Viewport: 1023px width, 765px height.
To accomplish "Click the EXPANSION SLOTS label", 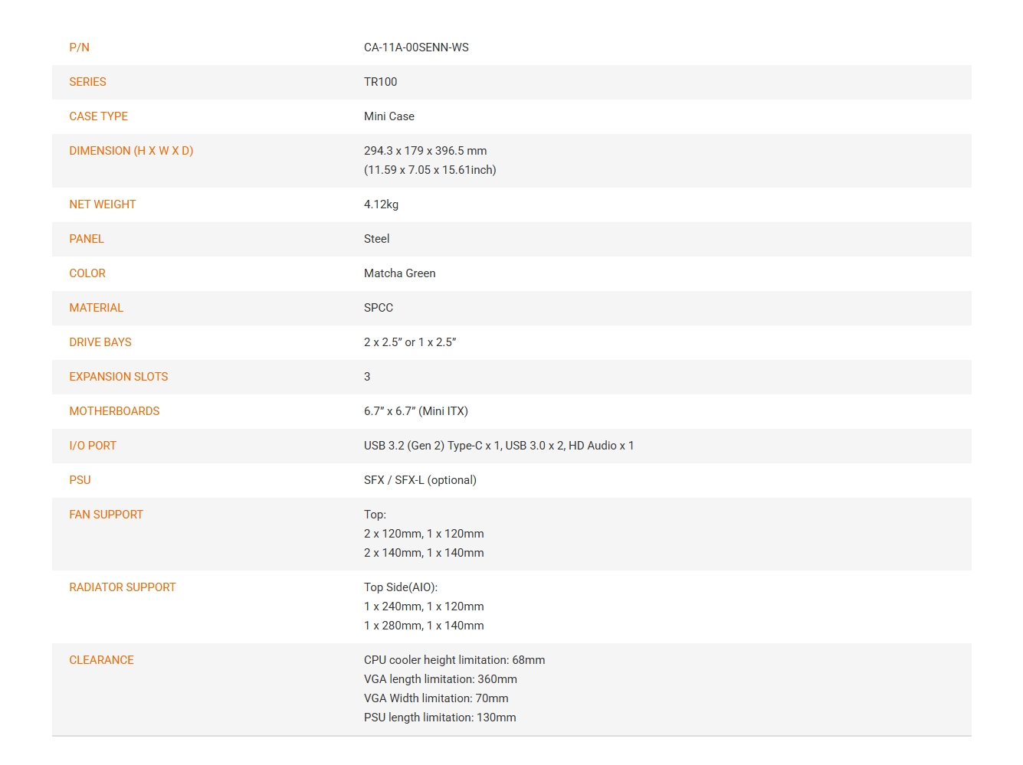I will tap(118, 377).
